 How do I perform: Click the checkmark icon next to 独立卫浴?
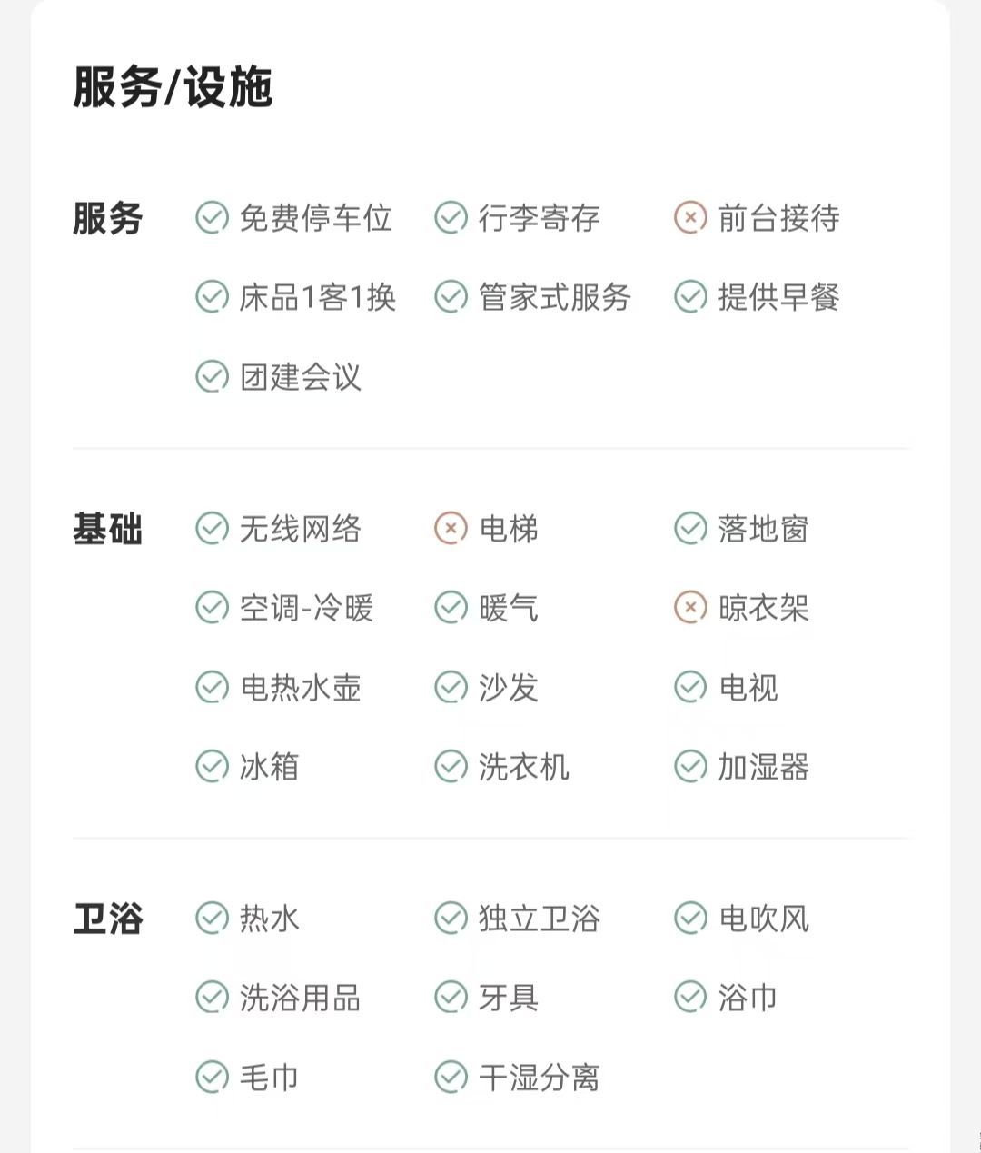click(x=451, y=918)
